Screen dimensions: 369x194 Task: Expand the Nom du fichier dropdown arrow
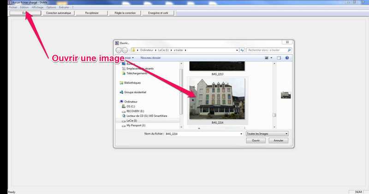pos(241,134)
